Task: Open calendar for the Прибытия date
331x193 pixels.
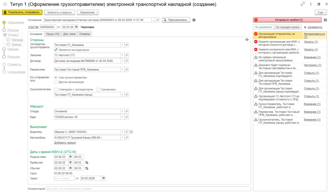Action: pos(70,163)
